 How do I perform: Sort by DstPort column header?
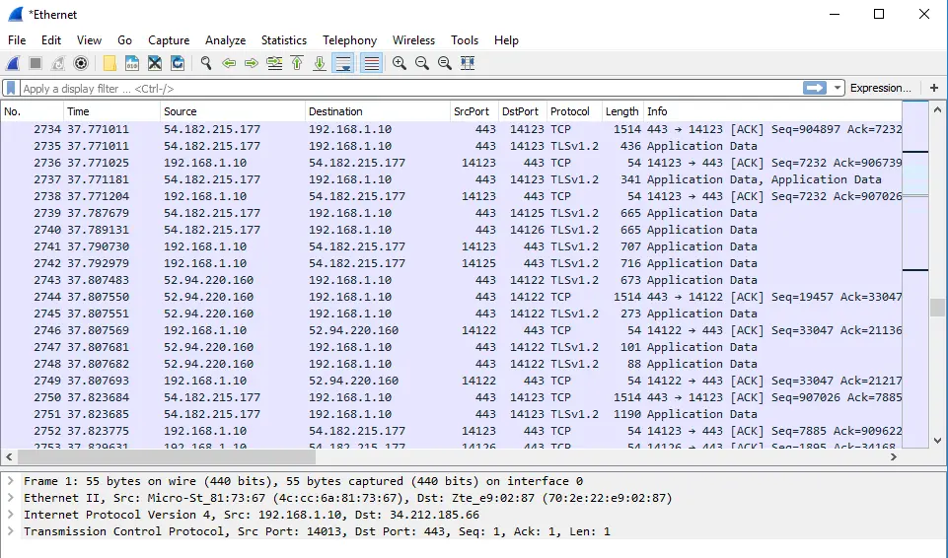(523, 111)
